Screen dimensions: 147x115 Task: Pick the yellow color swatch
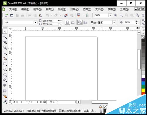(143, 90)
